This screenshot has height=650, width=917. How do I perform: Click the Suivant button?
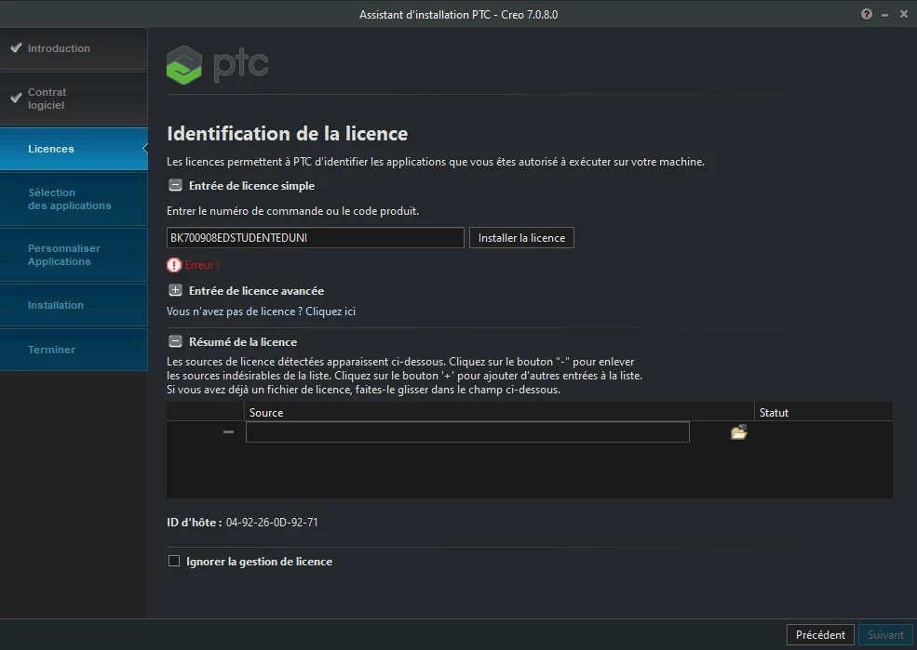pos(885,634)
